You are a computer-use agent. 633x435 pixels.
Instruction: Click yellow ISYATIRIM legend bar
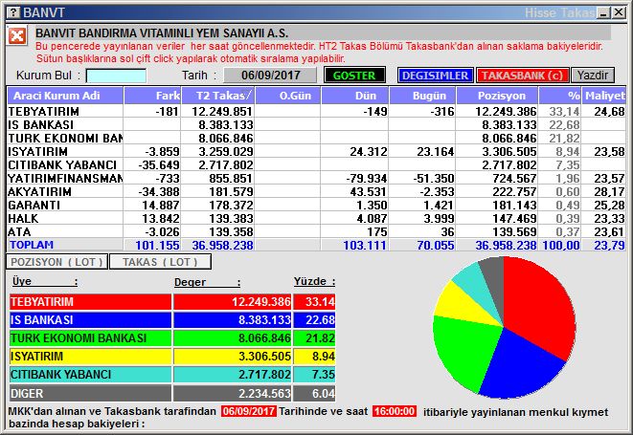[90, 357]
